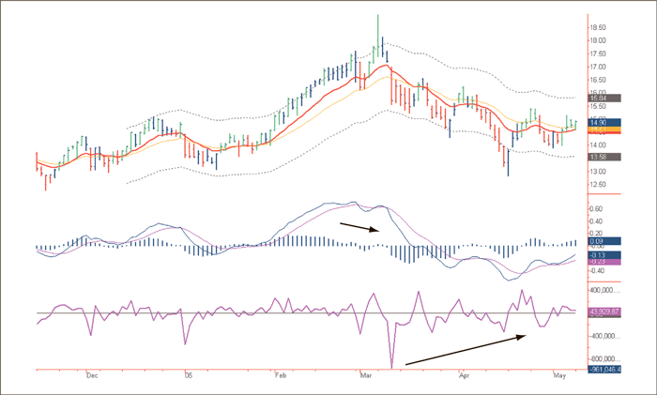Click the tallest green price bar in March
657x395 pixels.
click(377, 30)
